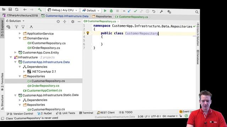
Task: Open the Debug | Any CPU configuration dropdown
Action: click(x=62, y=10)
